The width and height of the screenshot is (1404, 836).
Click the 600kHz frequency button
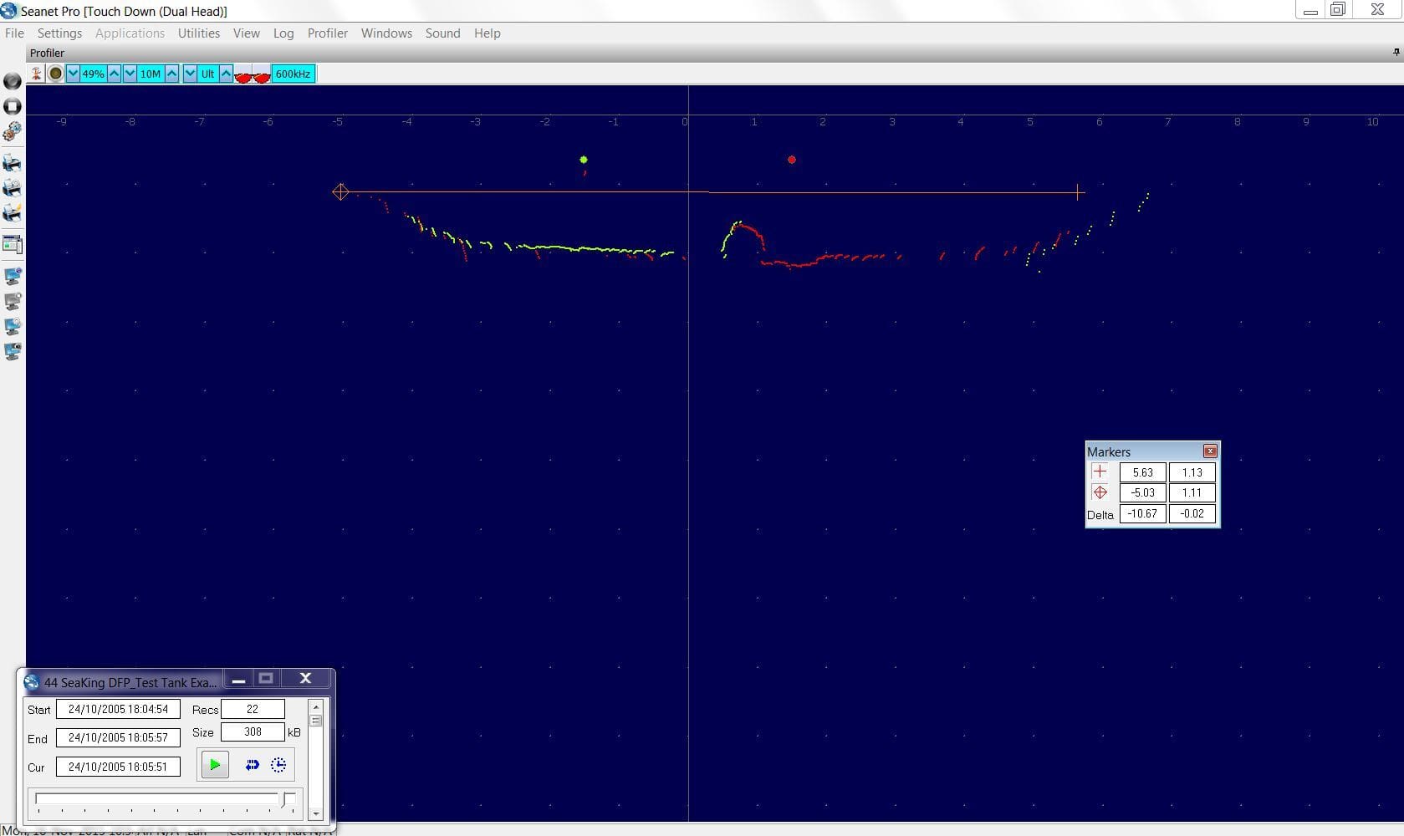[293, 74]
